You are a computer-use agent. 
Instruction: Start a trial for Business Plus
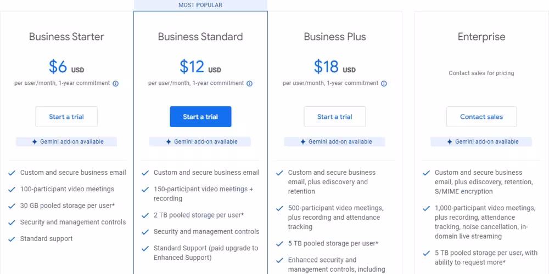tap(335, 117)
